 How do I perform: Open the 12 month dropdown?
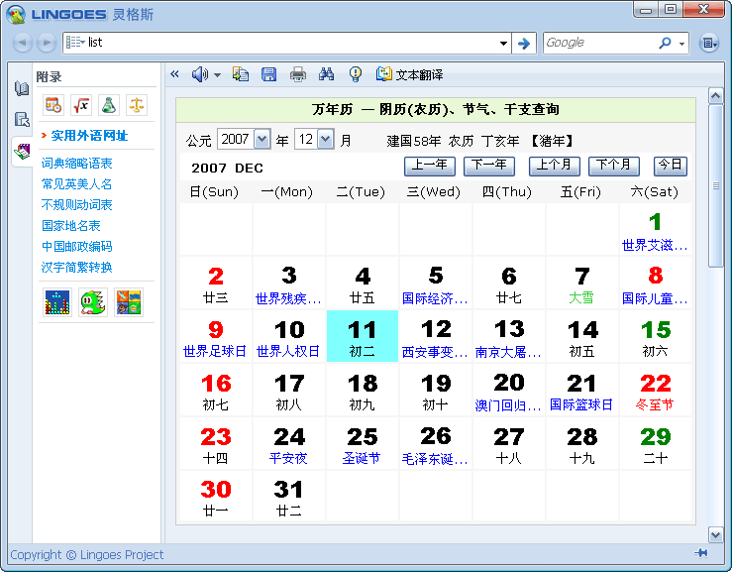pyautogui.click(x=325, y=139)
